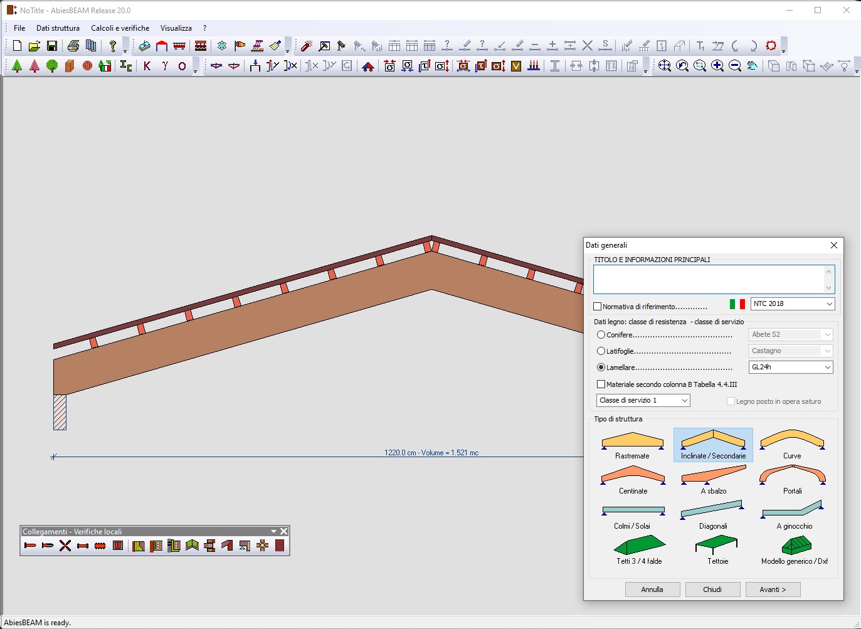Toggle the Legno posto in opera saturo checkbox
Viewport: 861px width, 629px height.
[x=731, y=401]
